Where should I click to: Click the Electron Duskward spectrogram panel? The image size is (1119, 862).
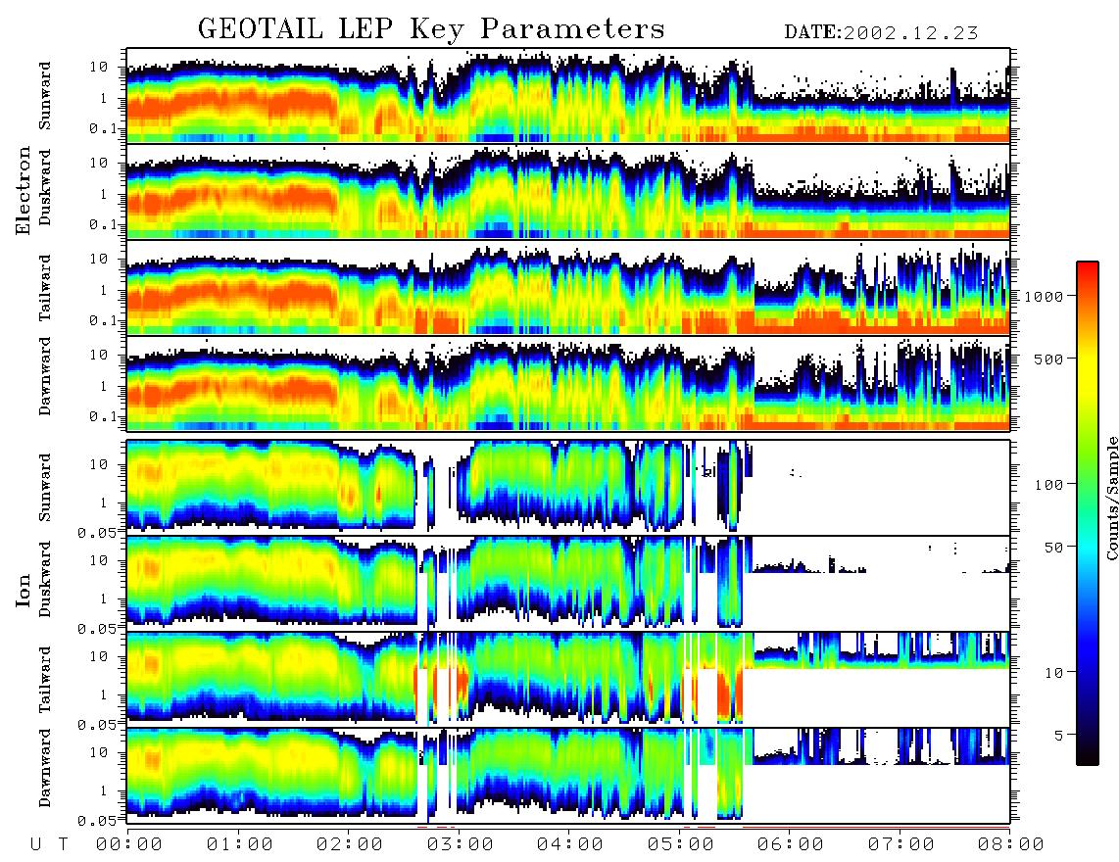point(568,191)
